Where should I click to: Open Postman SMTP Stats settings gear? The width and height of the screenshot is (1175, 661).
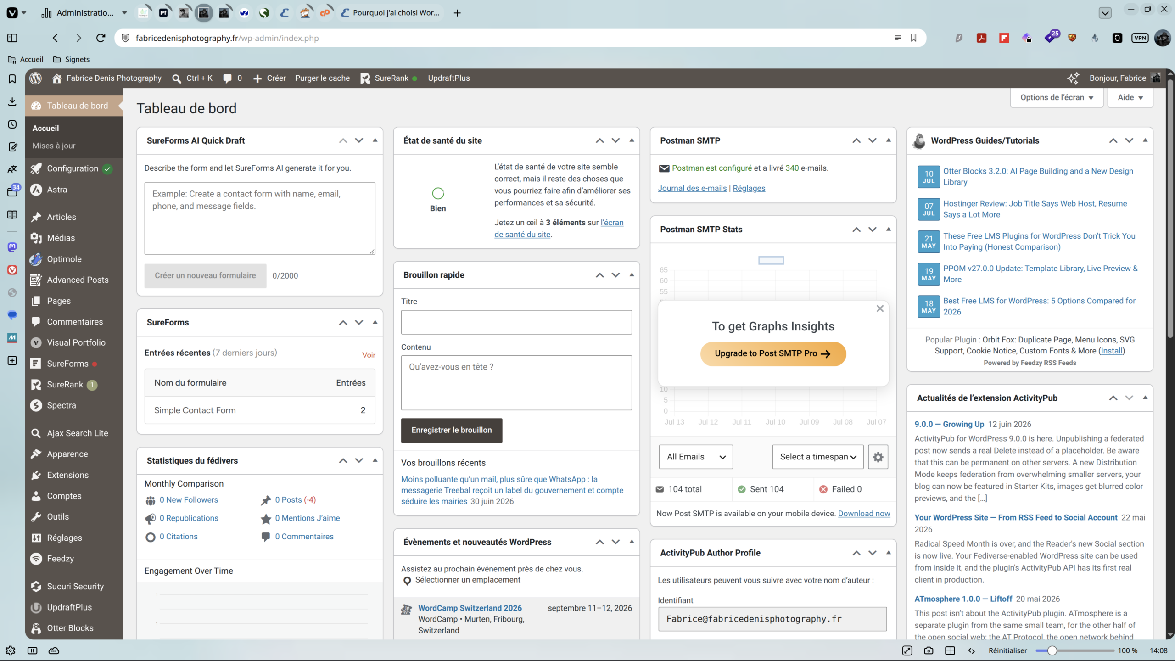878,457
